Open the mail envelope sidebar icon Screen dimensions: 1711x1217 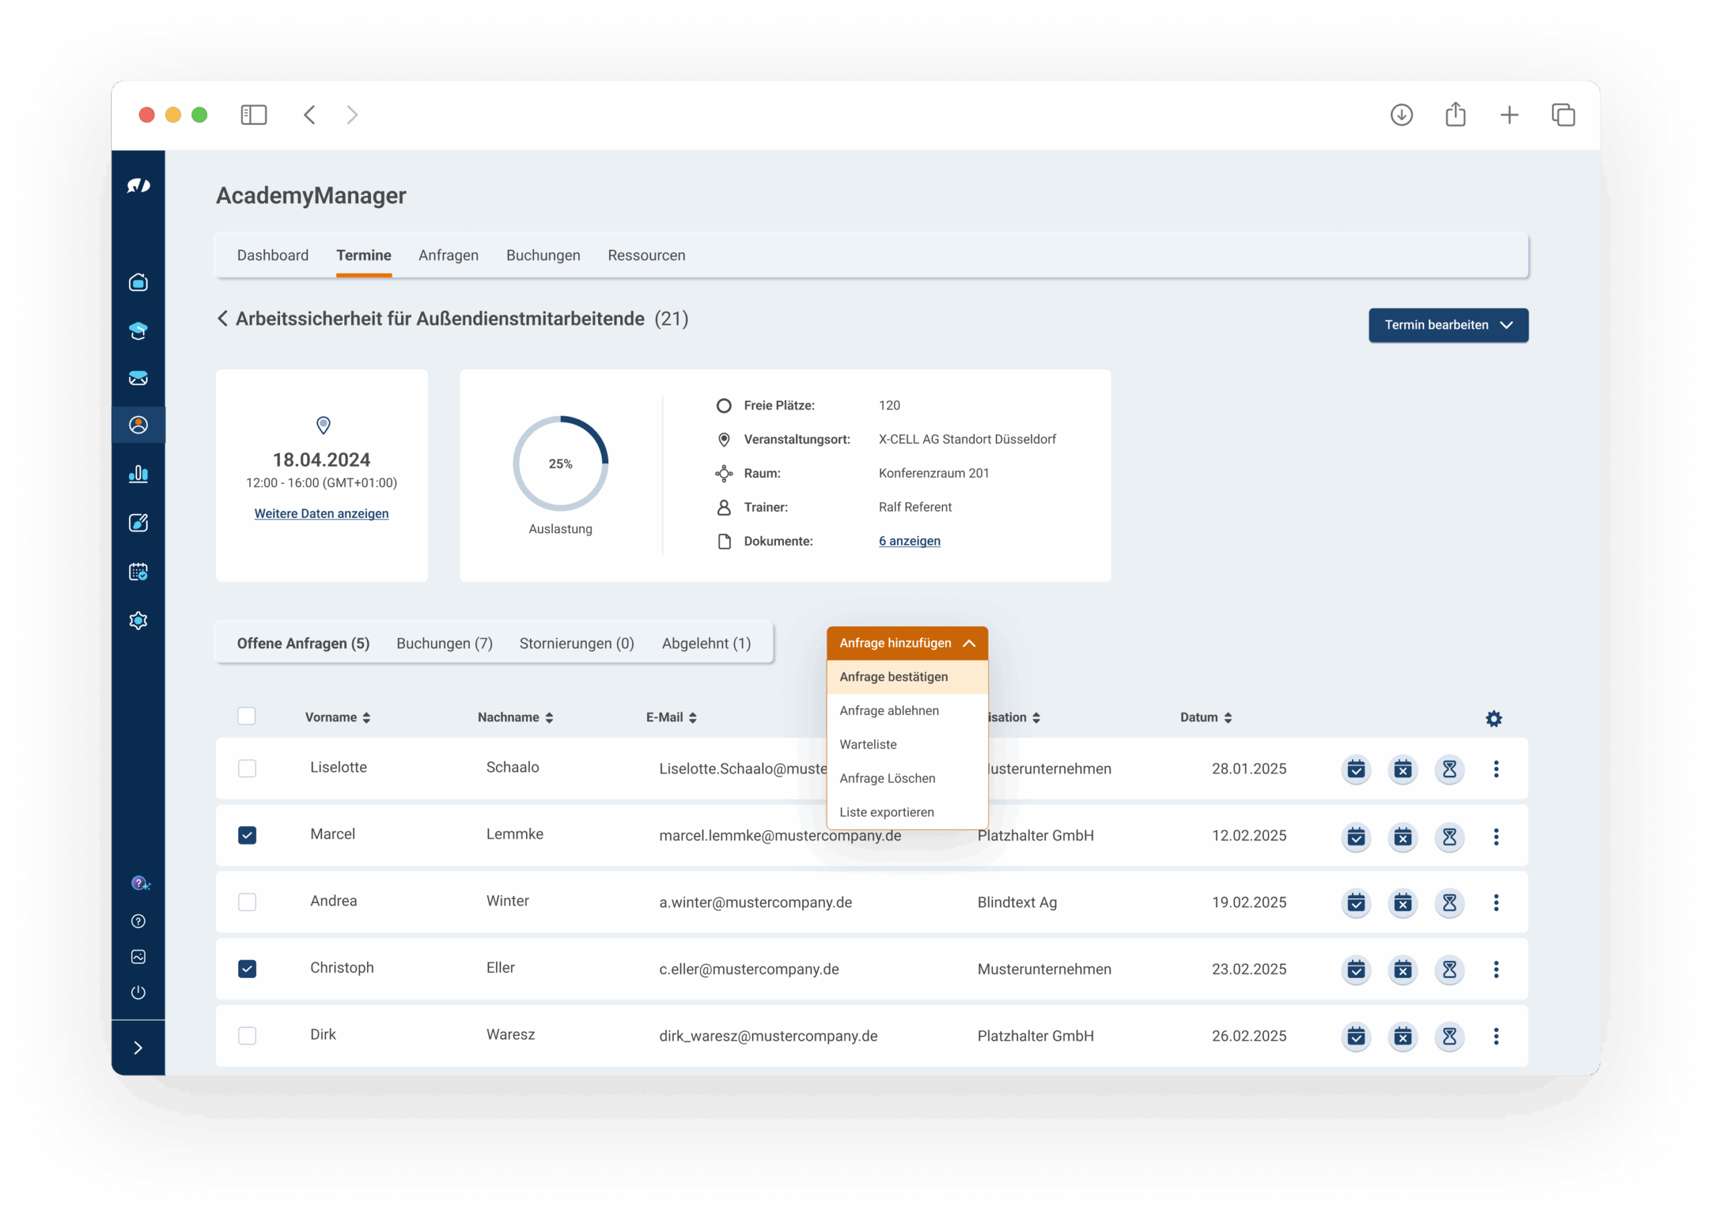[x=138, y=378]
